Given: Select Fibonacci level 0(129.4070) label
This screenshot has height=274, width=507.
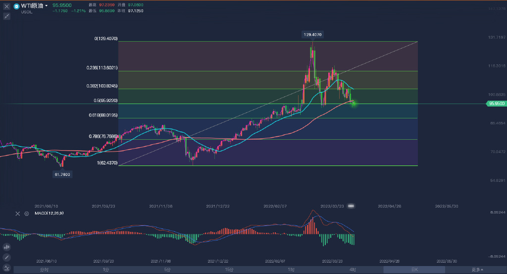Looking at the screenshot, I should [x=106, y=39].
